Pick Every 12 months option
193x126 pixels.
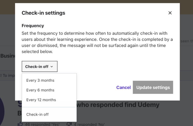pos(41,100)
